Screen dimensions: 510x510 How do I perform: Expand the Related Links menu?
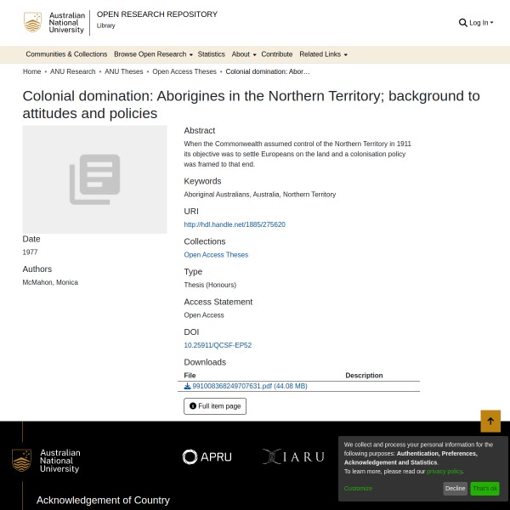pos(323,54)
